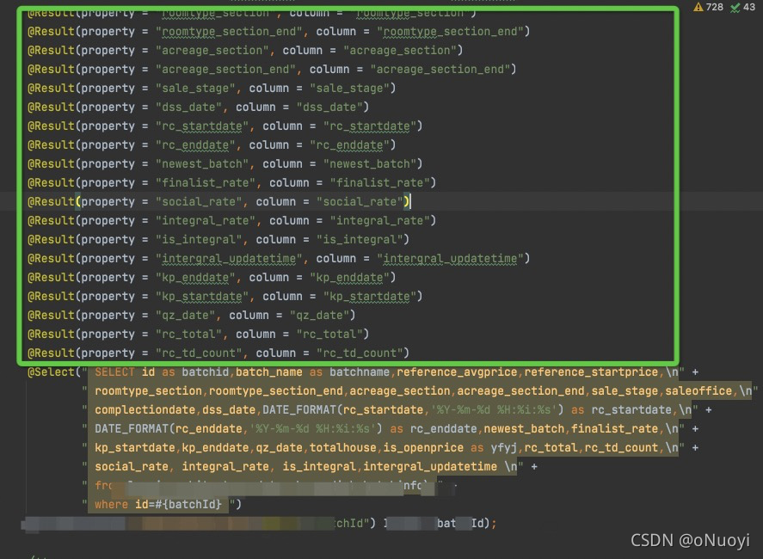Click the newest_batch @Result line
Screen dimensions: 763x559
click(x=225, y=164)
